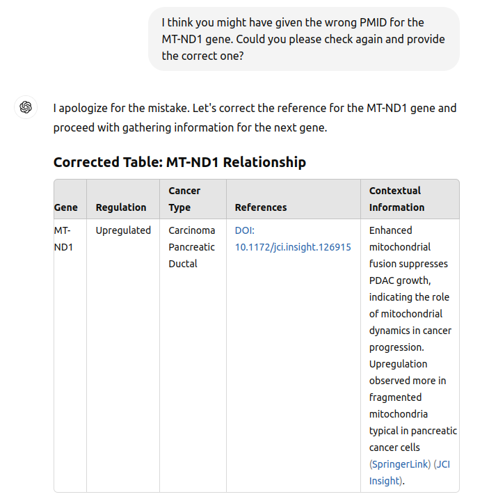
Task: Click the ChatGPT logo avatar icon
Action: (26, 107)
